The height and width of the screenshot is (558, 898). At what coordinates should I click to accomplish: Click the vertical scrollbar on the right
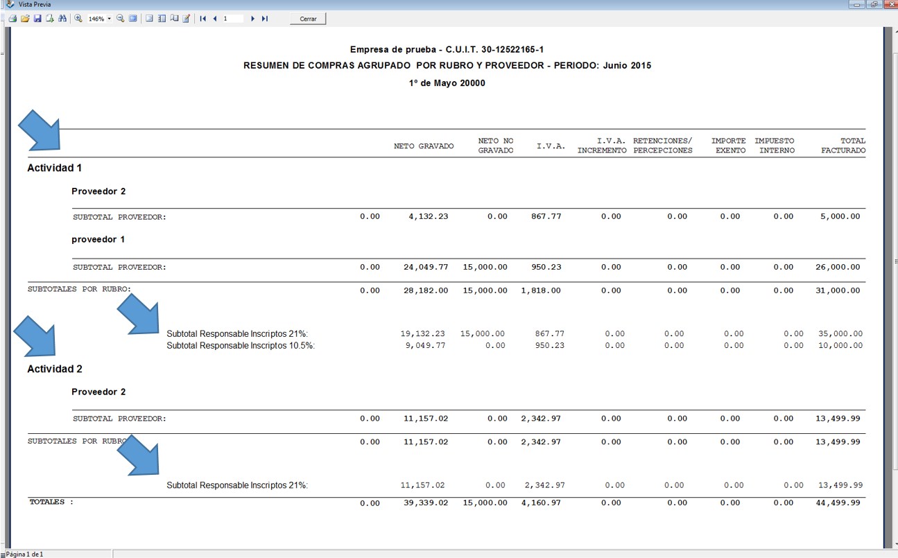pos(895,277)
